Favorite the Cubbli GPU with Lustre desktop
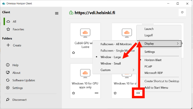Screen dimensions: 193x109 coord(73,53)
